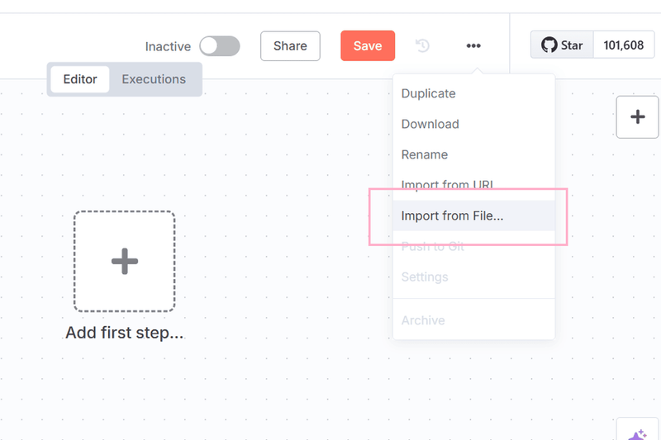Select Duplicate from the menu
Screen dimensions: 661x440
click(x=428, y=93)
